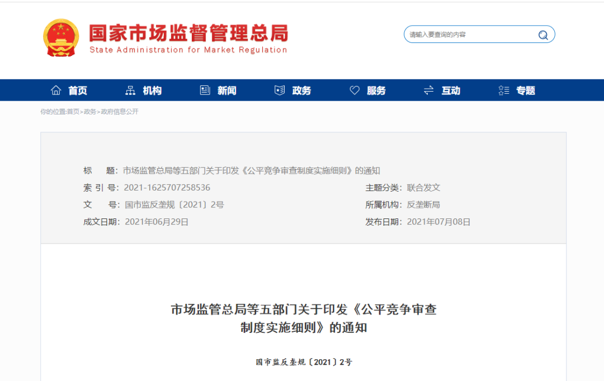Click the 政府信息公开 breadcrumb link
604x381 pixels.
point(120,112)
